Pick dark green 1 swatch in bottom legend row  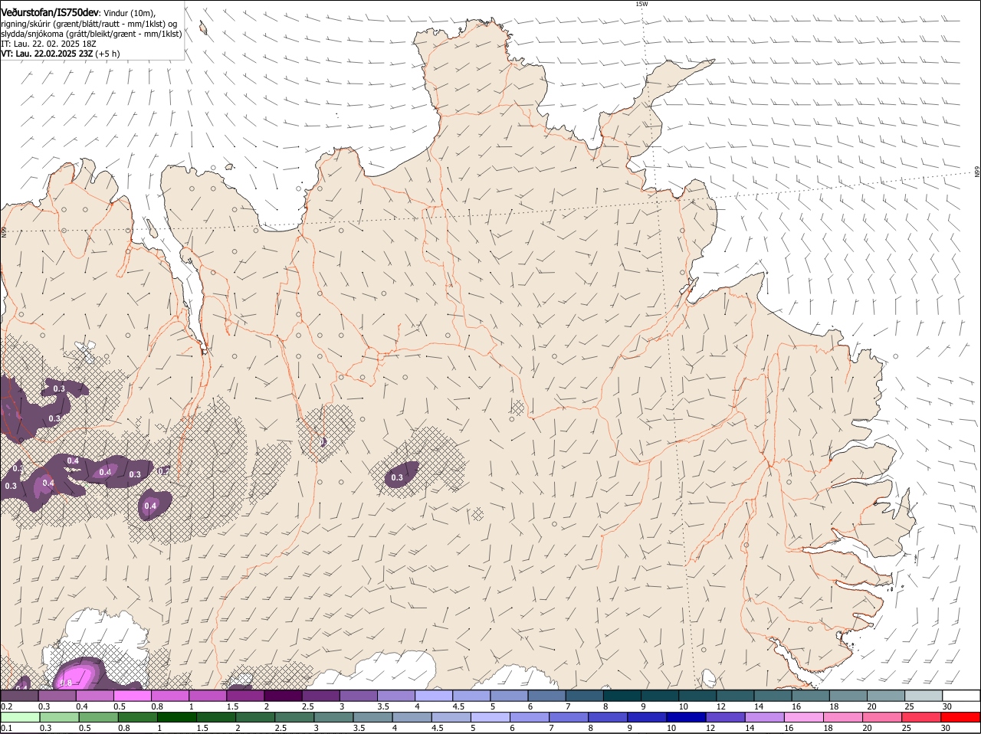pyautogui.click(x=177, y=717)
